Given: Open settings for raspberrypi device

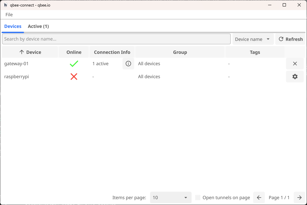Looking at the screenshot, I should coord(295,77).
